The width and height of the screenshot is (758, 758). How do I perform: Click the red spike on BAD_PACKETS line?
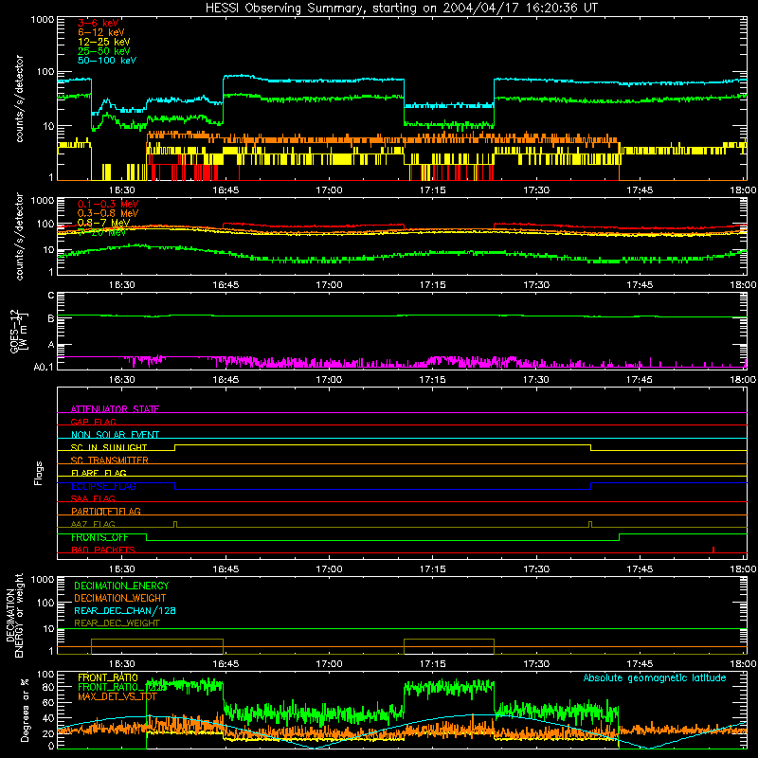713,550
